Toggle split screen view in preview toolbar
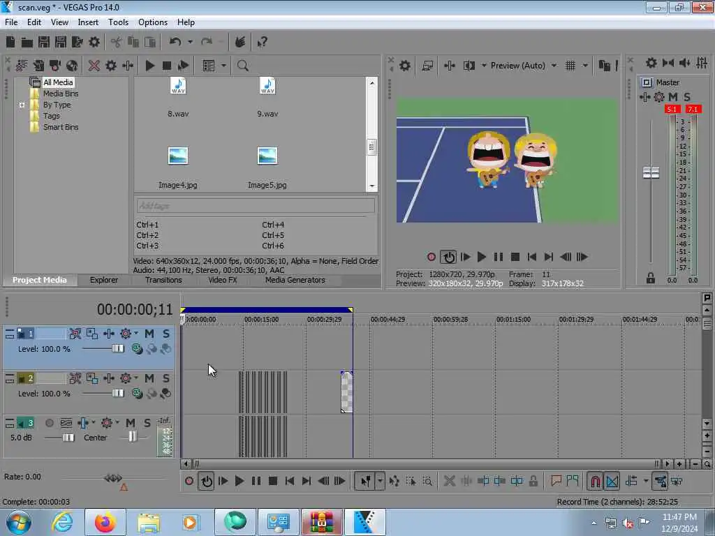This screenshot has width=715, height=536. pos(469,66)
